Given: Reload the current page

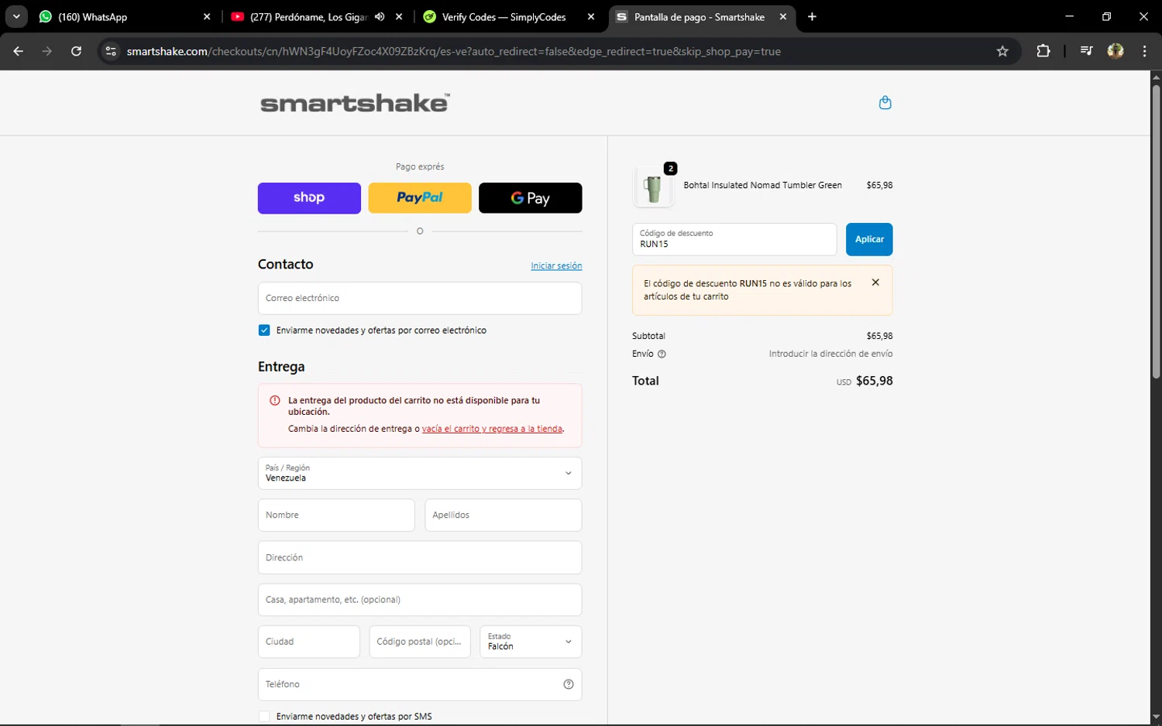Looking at the screenshot, I should click(x=76, y=51).
